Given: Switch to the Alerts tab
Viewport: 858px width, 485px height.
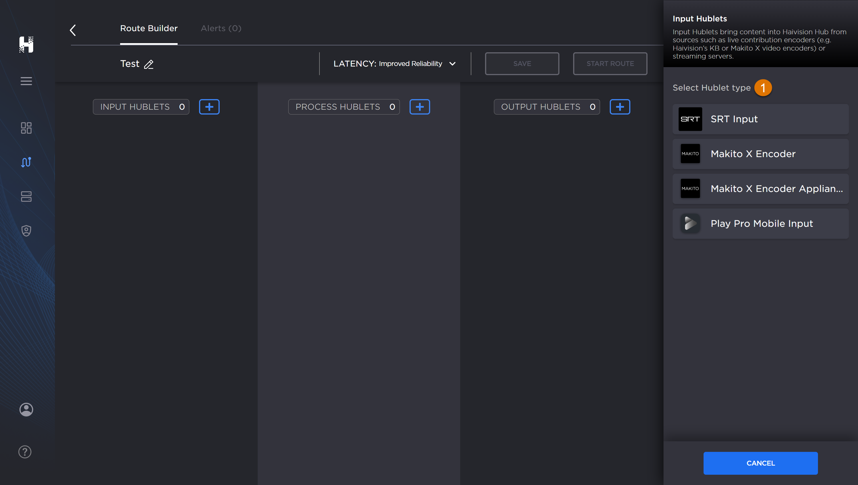Looking at the screenshot, I should click(x=221, y=28).
